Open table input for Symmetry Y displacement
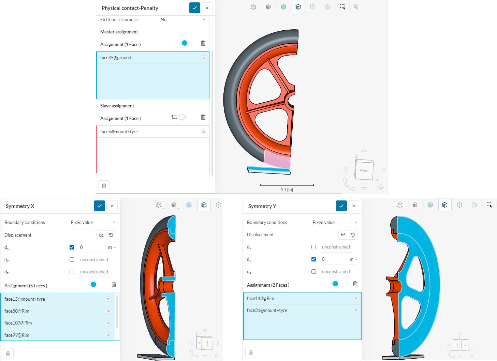The width and height of the screenshot is (497, 361). point(343,235)
